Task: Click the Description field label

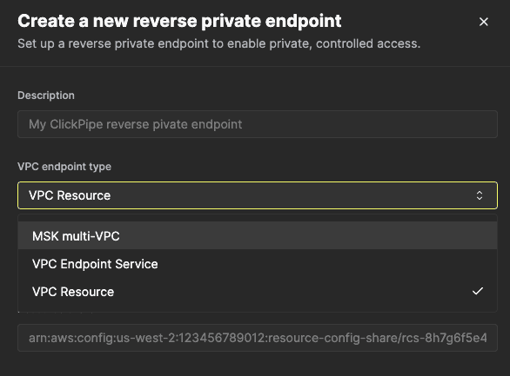Action: (46, 96)
